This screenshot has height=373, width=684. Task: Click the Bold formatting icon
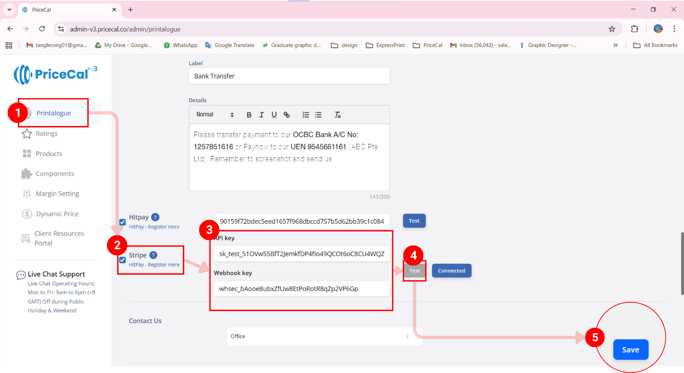pos(249,115)
